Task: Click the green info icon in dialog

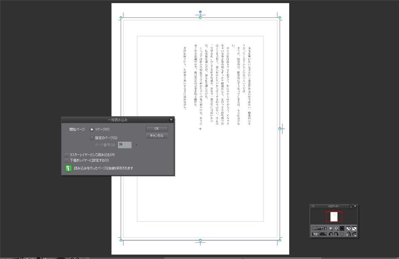Action: (68, 168)
